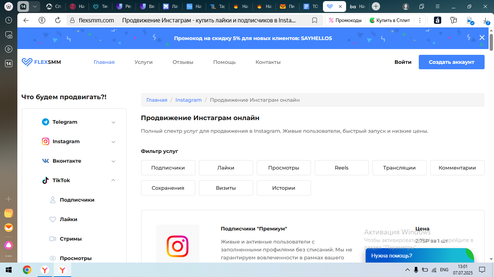Screen dimensions: 494x277
Task: Click the Вконтакте VK icon in sidebar
Action: pos(46,161)
